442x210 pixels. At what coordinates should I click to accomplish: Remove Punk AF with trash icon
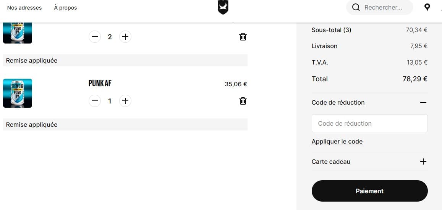243,101
